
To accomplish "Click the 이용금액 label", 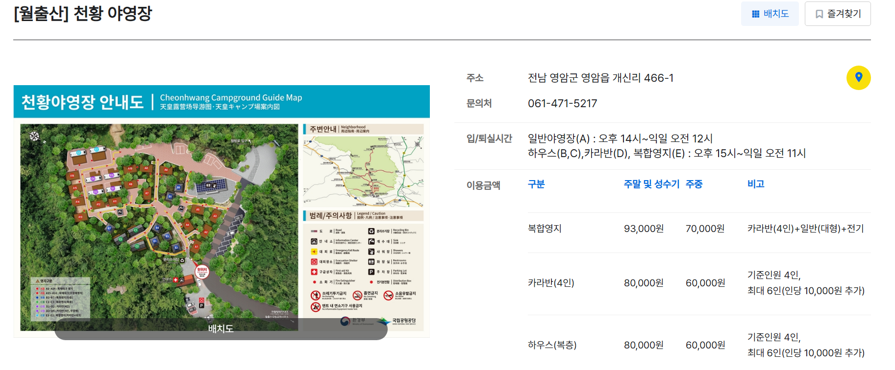I will pyautogui.click(x=483, y=185).
